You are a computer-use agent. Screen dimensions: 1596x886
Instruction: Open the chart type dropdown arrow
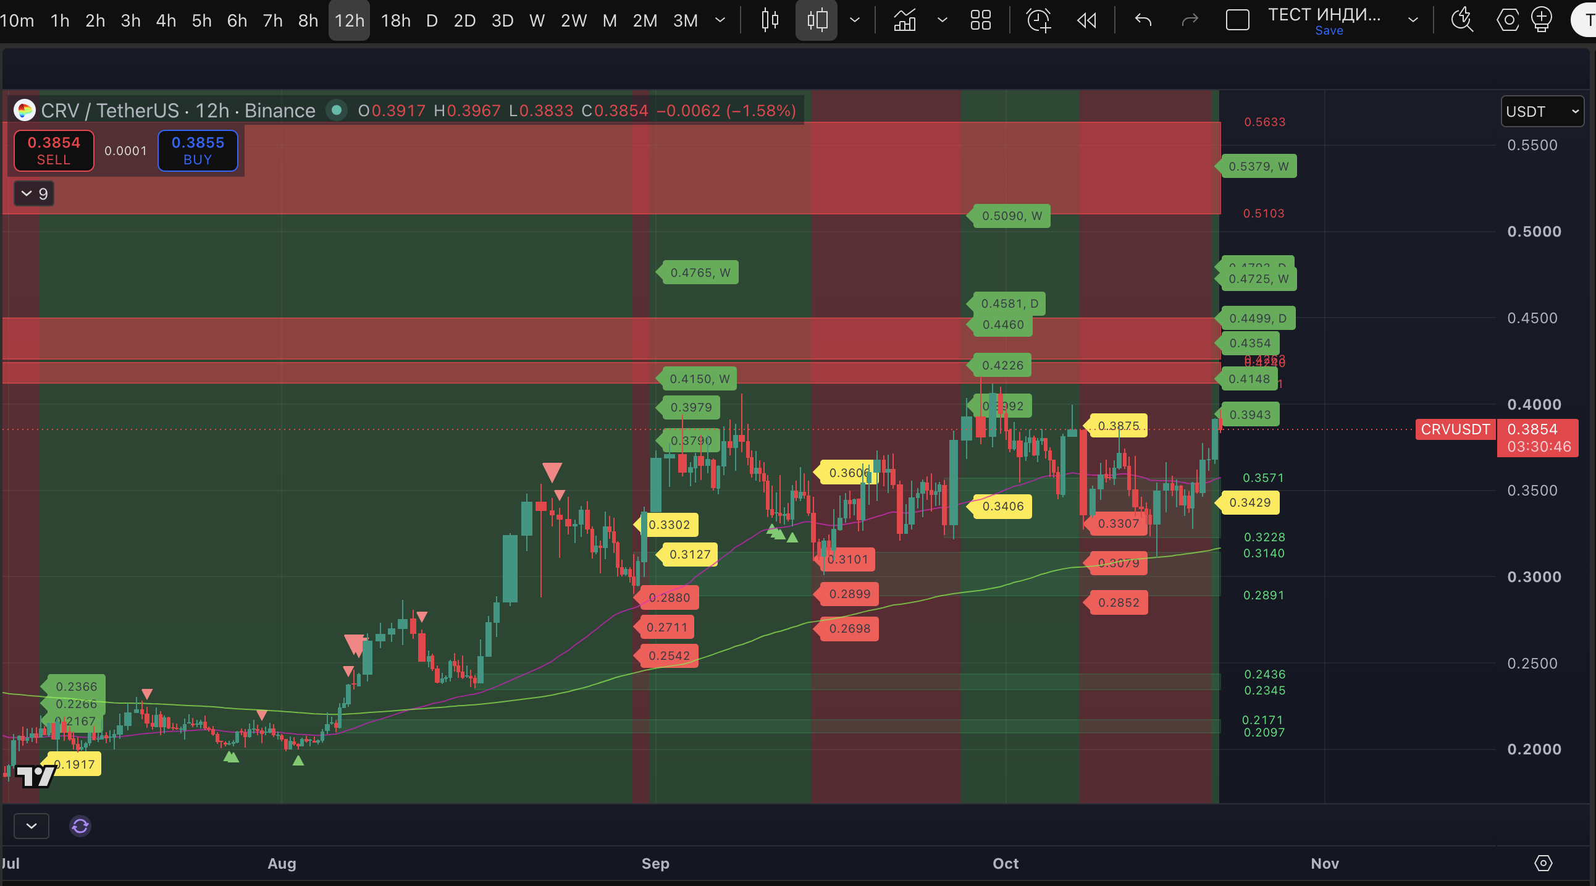[x=854, y=20]
